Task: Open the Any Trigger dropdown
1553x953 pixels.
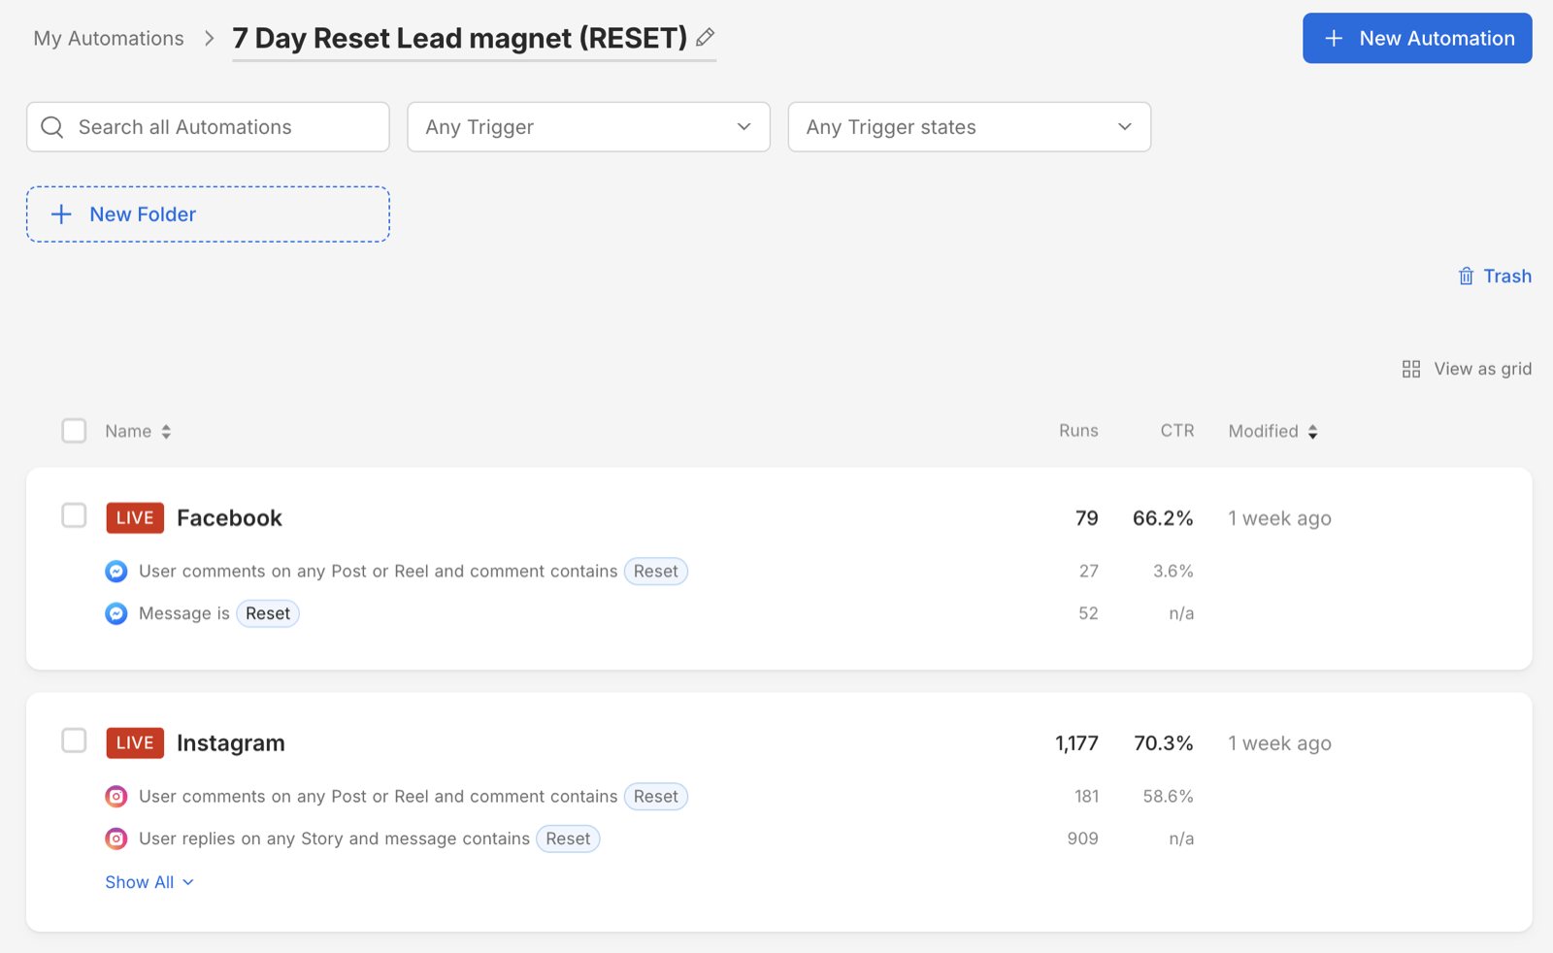Action: 588,127
